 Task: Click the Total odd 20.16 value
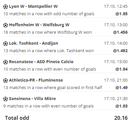click(121, 118)
